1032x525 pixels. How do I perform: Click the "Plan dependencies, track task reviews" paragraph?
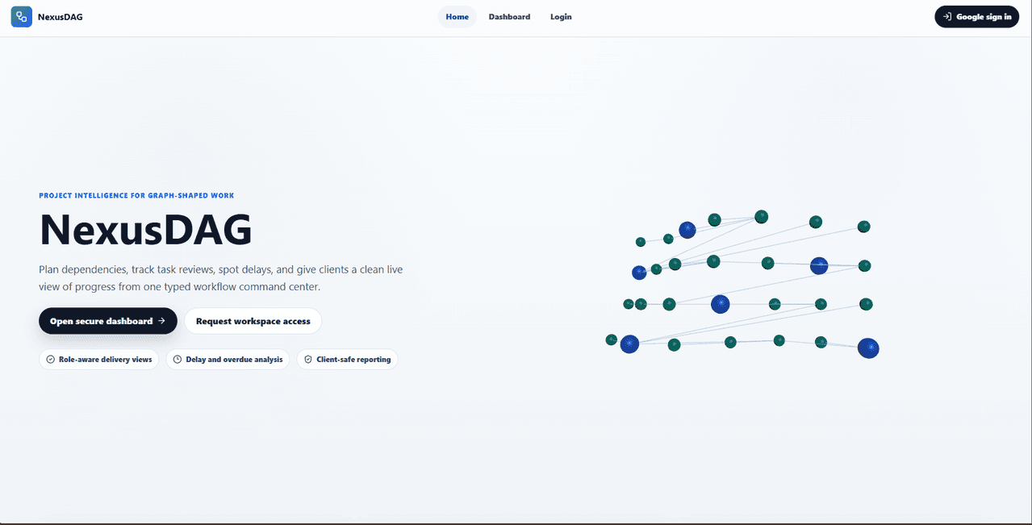pyautogui.click(x=221, y=278)
